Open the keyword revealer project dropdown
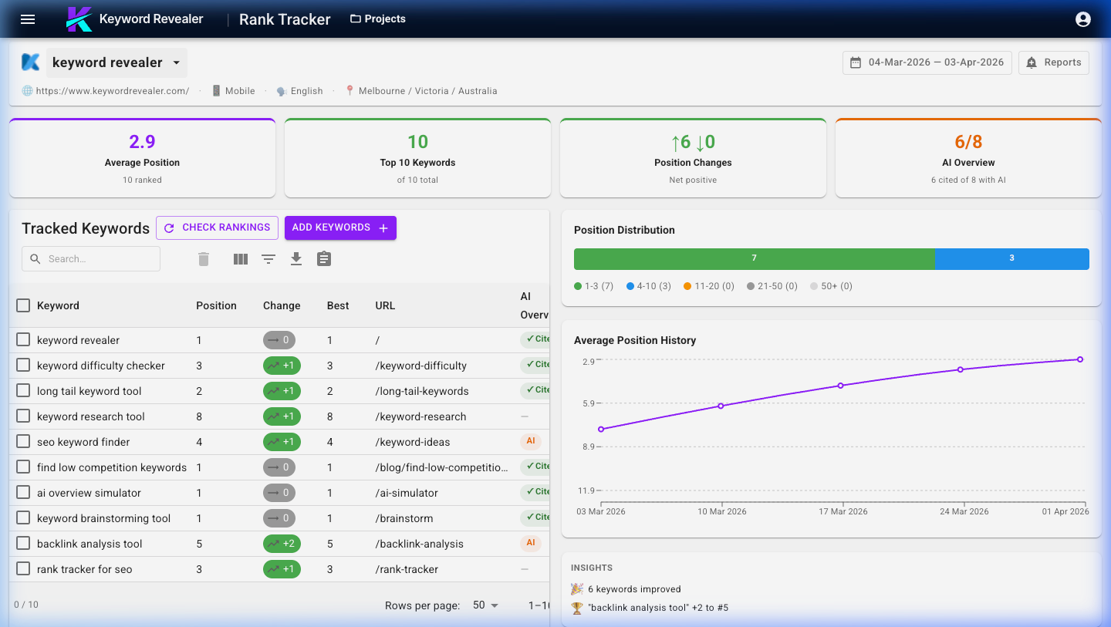The image size is (1111, 627). pyautogui.click(x=117, y=62)
